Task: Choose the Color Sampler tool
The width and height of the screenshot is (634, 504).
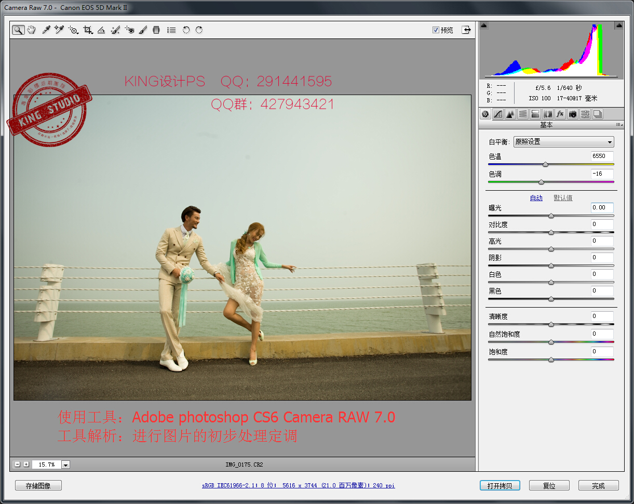Action: tap(59, 30)
